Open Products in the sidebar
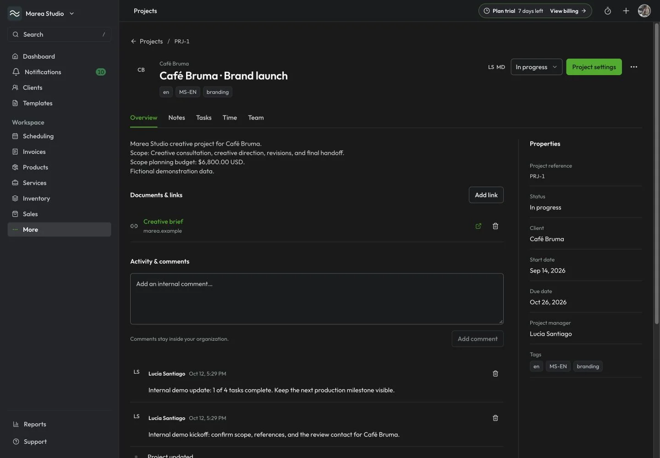 click(60, 167)
